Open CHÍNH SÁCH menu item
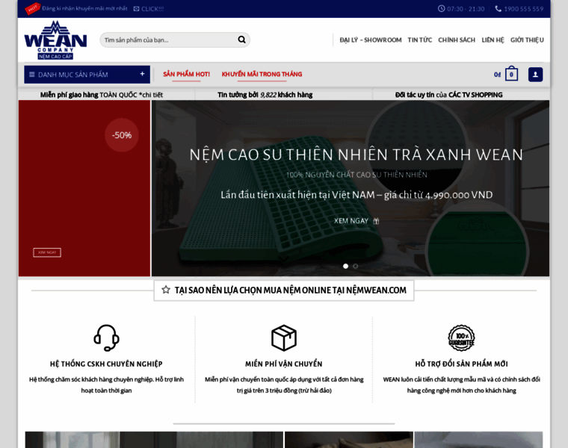This screenshot has height=448, width=568. (x=457, y=40)
